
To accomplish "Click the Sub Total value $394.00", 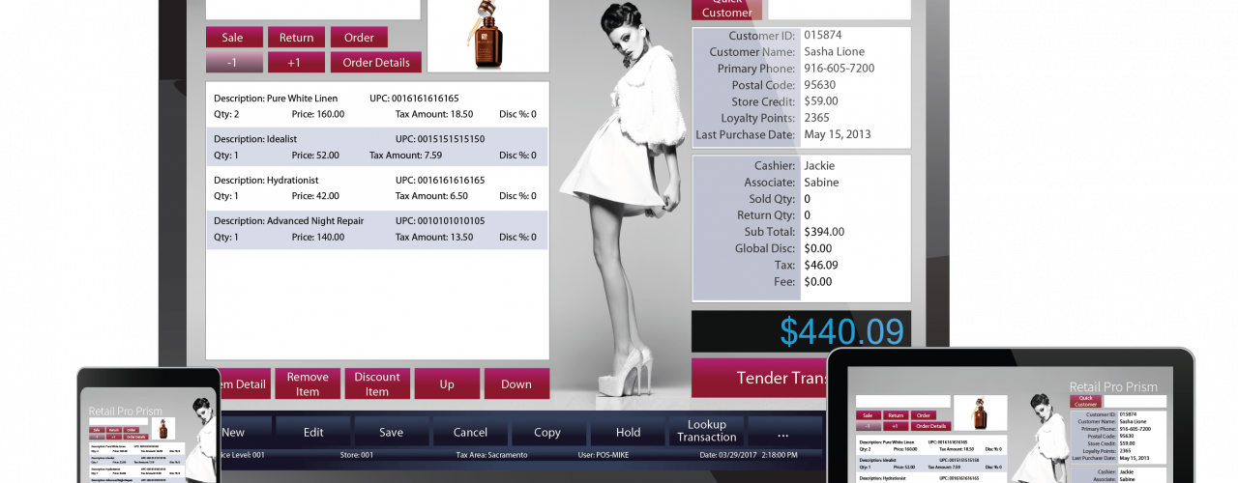I will click(x=824, y=232).
